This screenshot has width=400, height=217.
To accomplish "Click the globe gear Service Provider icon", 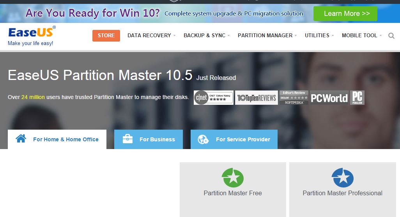I will 204,139.
